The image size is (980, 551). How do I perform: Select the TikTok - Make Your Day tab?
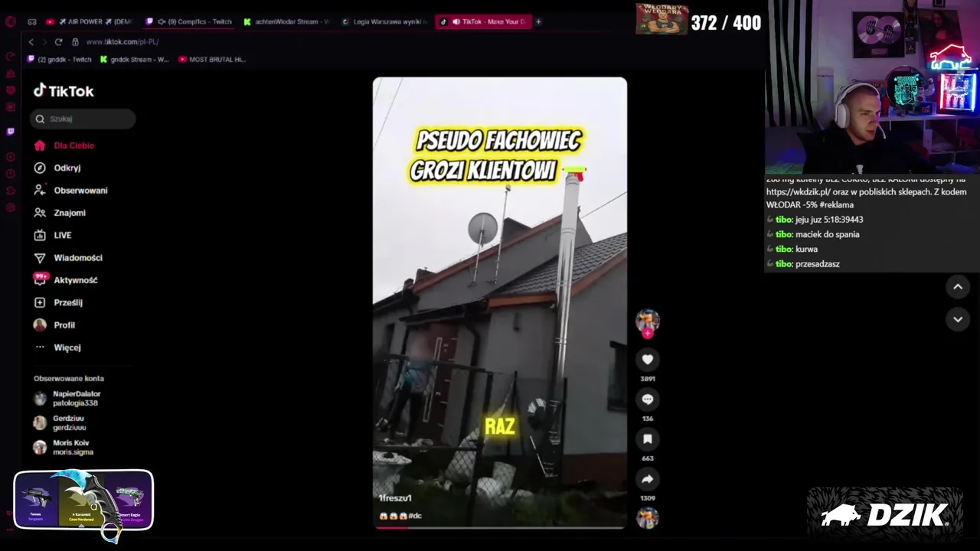(483, 21)
